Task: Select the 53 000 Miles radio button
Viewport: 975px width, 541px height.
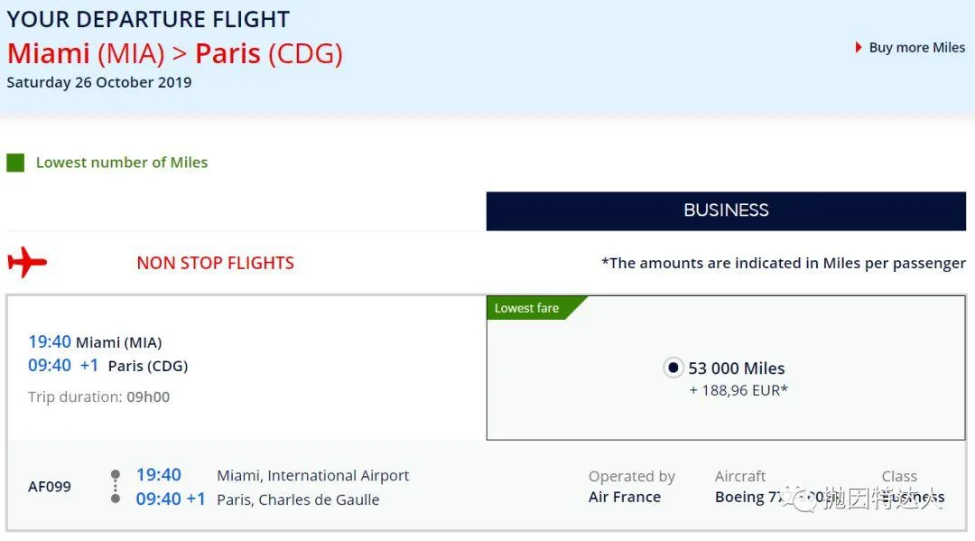Action: click(673, 368)
